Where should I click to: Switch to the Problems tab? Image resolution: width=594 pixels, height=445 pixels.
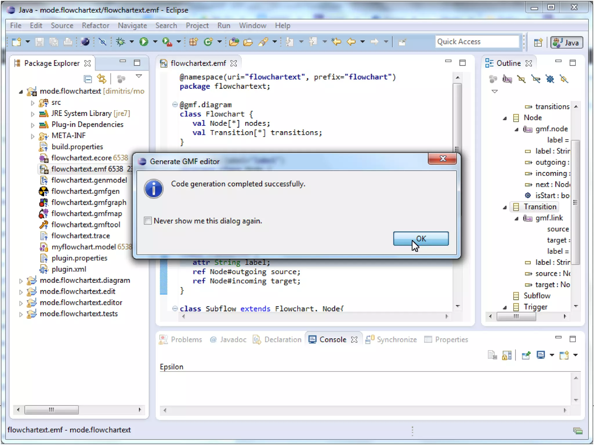click(181, 340)
